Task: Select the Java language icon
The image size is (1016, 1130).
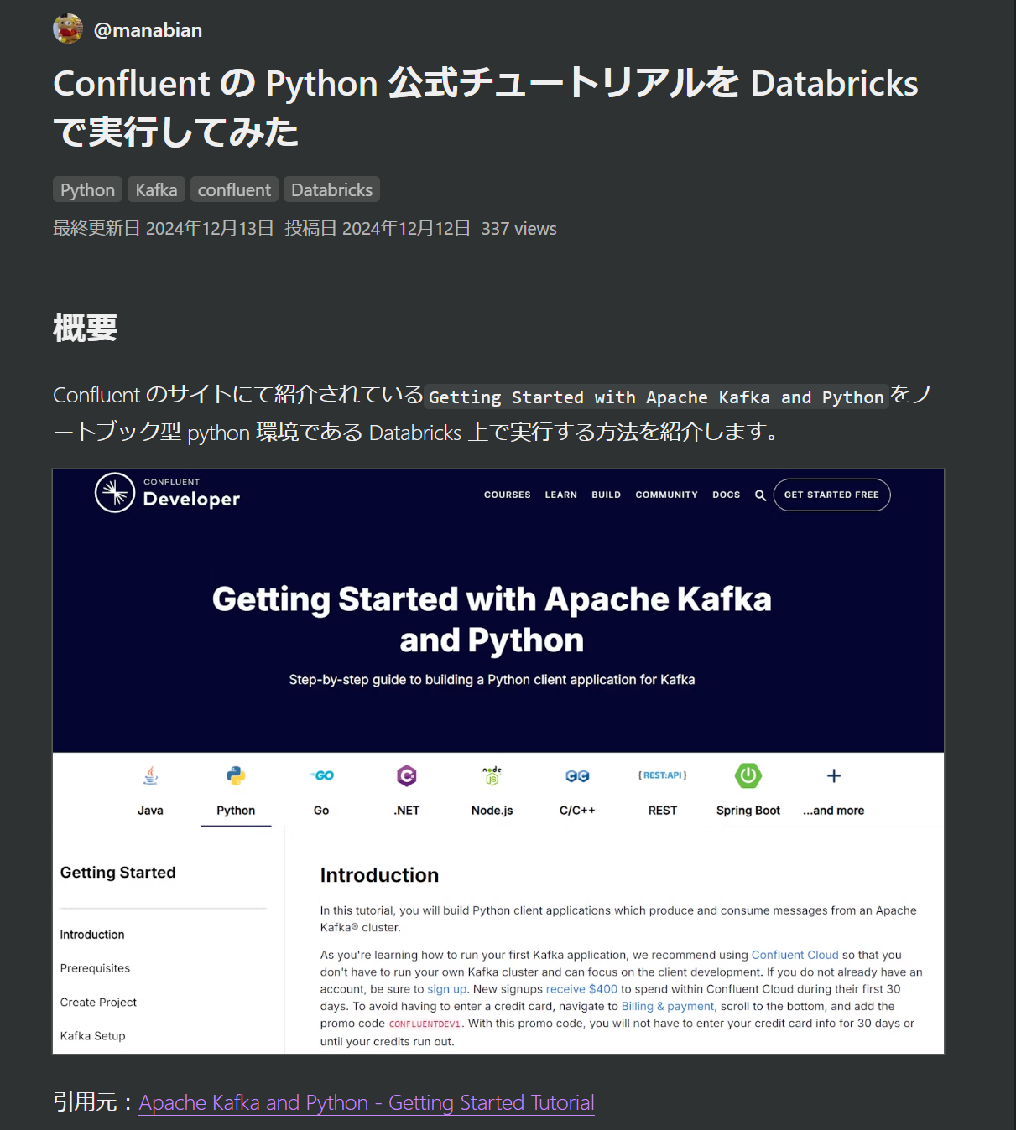Action: click(150, 775)
